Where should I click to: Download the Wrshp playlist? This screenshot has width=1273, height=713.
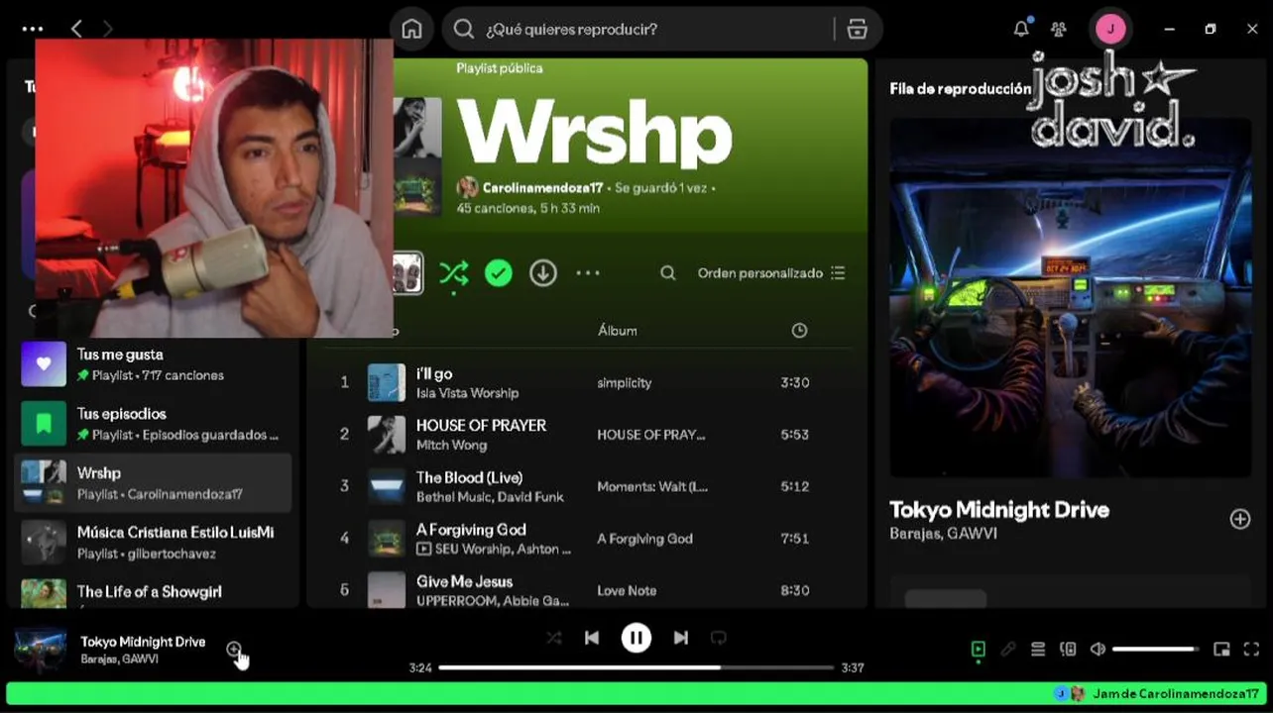[x=543, y=273]
